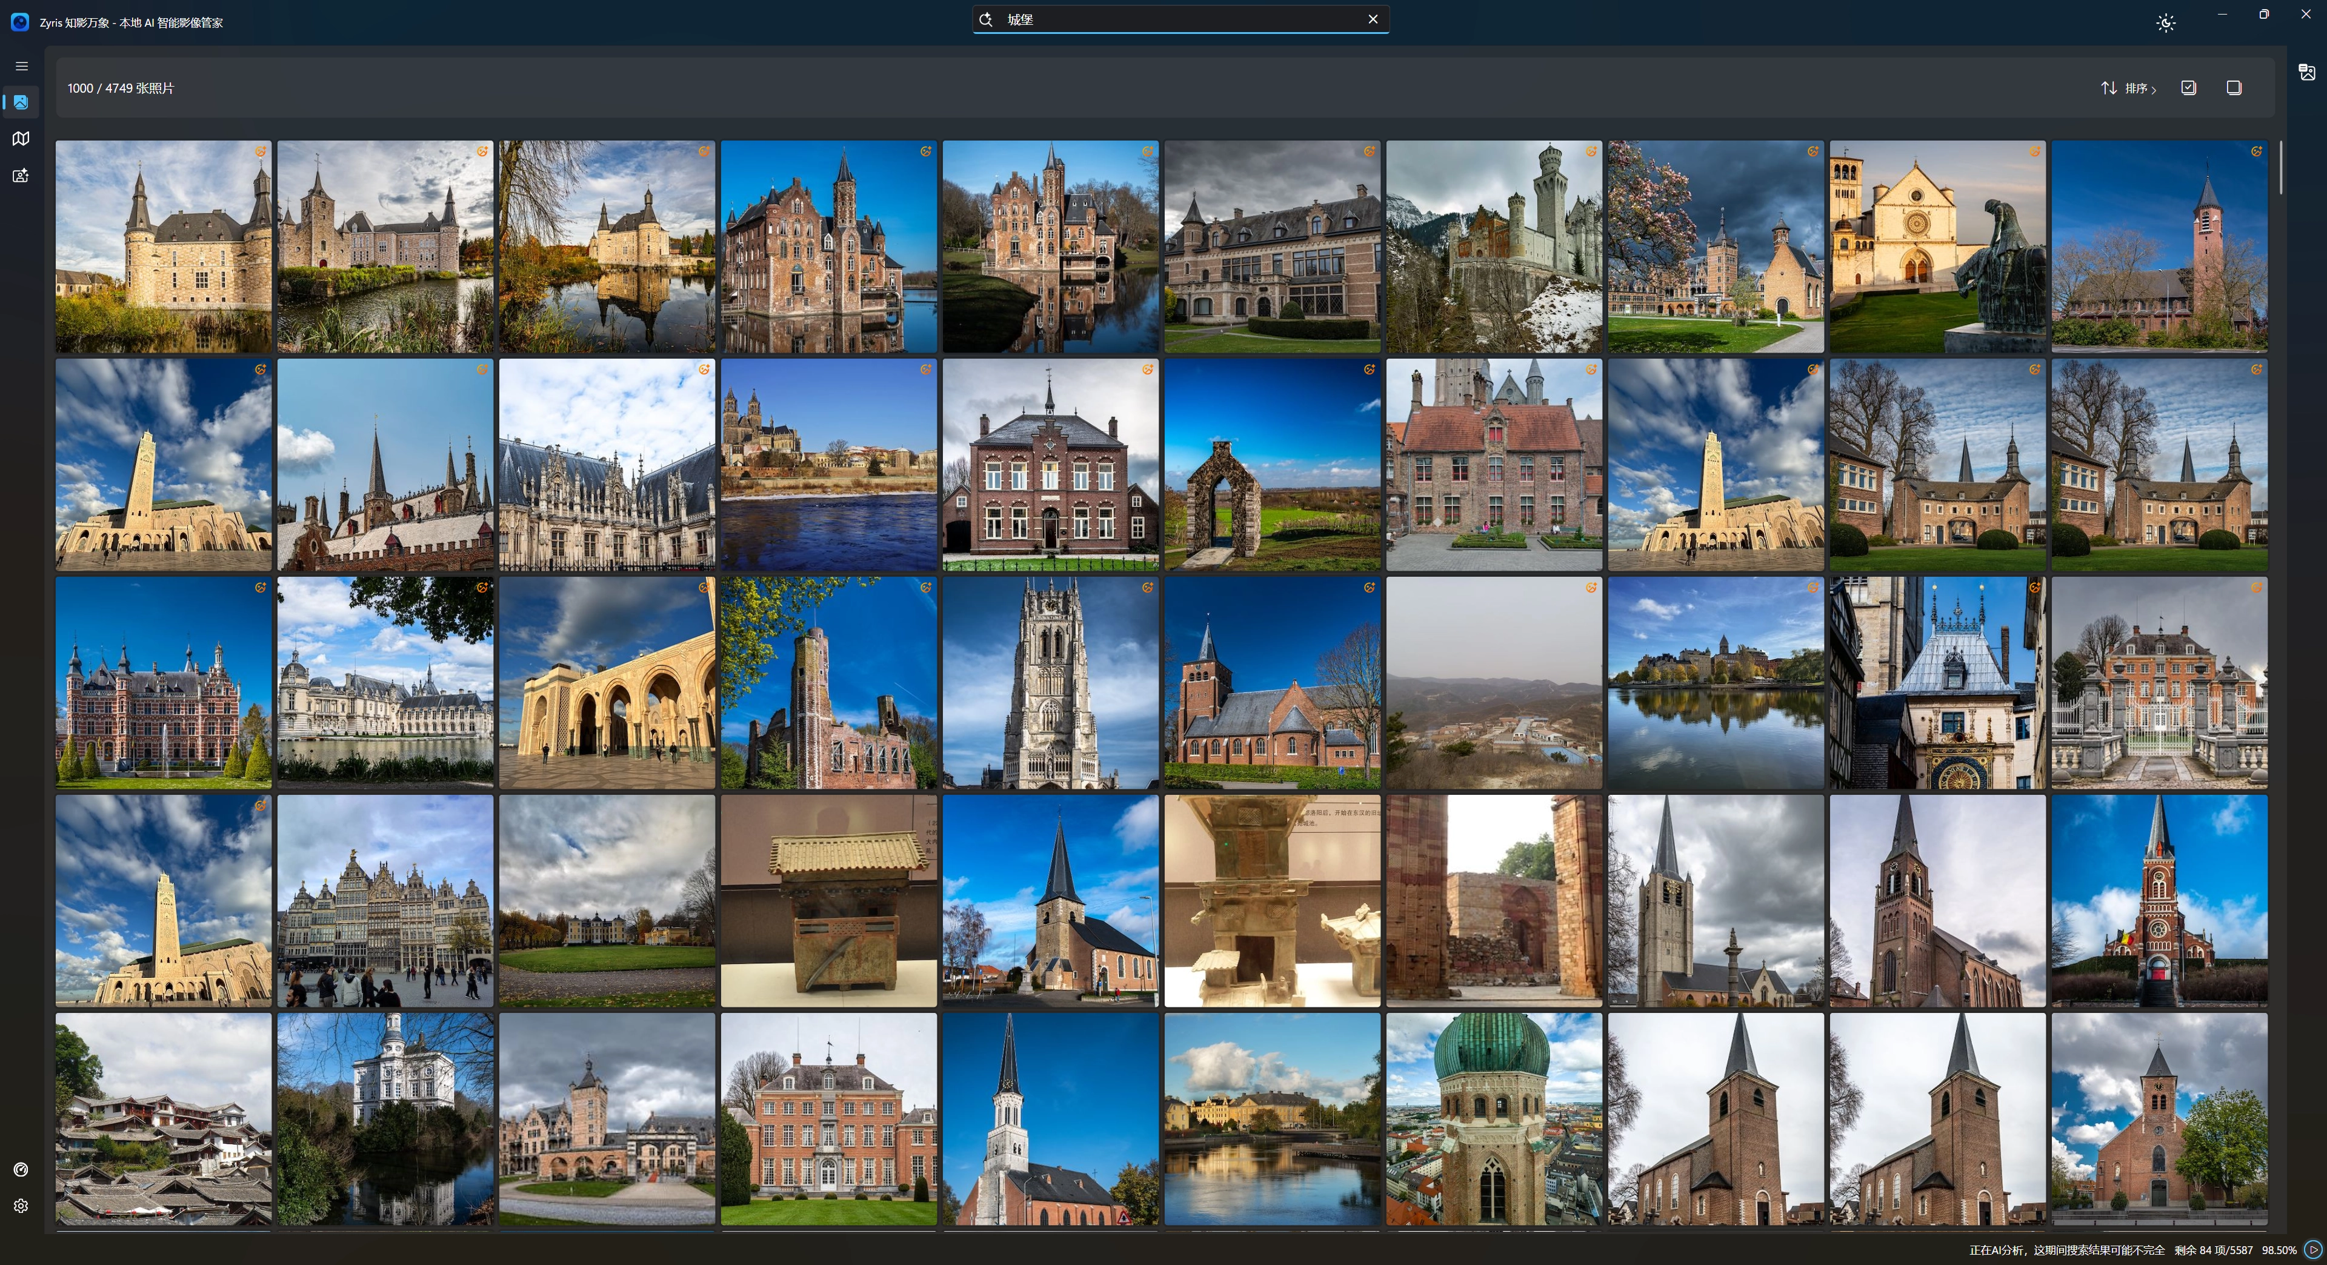The height and width of the screenshot is (1265, 2327).
Task: Click the deselect-all empty checkbox icon
Action: (2234, 88)
